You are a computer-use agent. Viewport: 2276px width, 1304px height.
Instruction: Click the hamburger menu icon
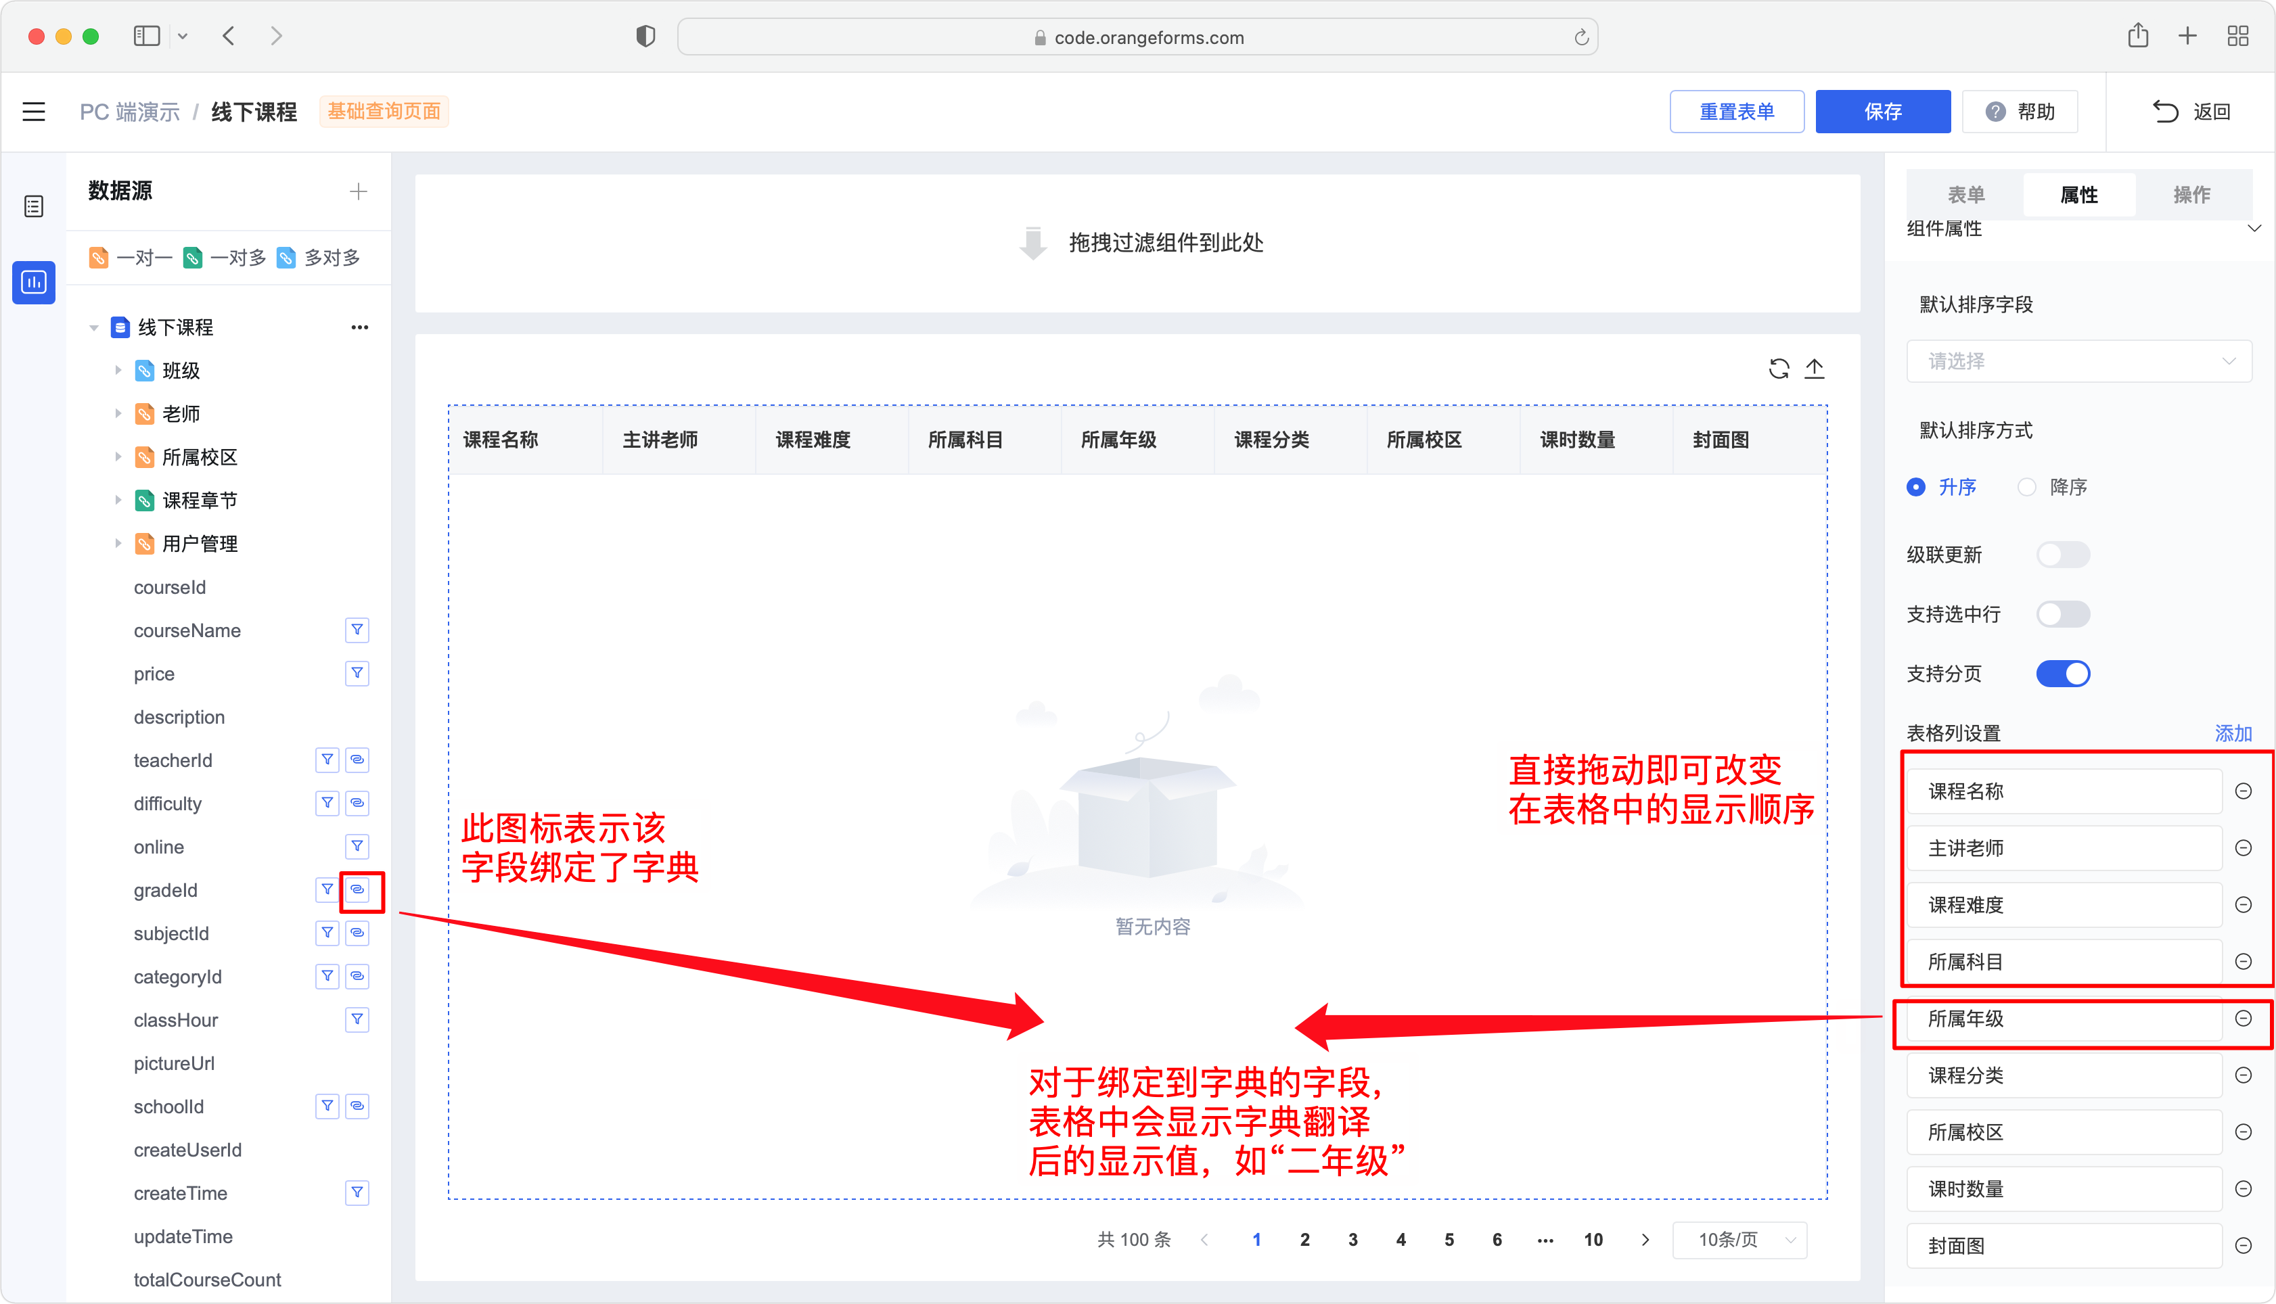(34, 112)
